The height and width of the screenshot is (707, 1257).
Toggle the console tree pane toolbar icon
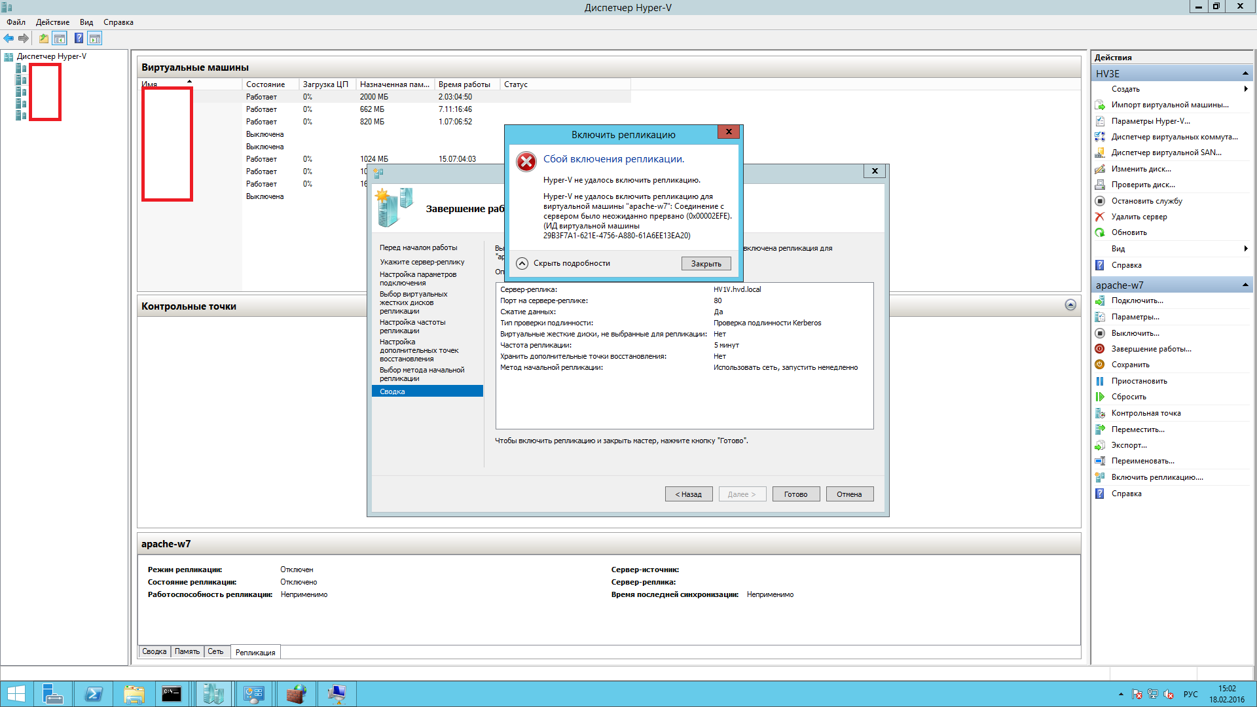pos(60,39)
